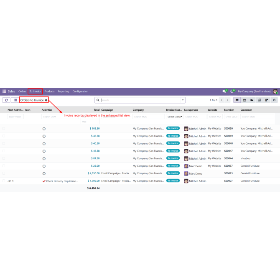Click the Salesperson Search M2O filter field
280x280 pixels.
pyautogui.click(x=195, y=117)
